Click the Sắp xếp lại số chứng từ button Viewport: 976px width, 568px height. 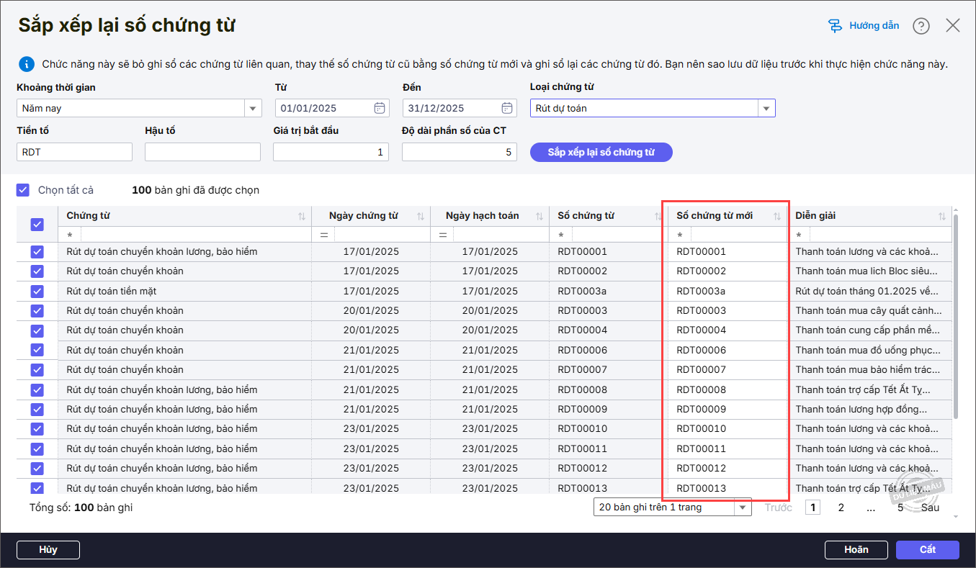tap(601, 152)
